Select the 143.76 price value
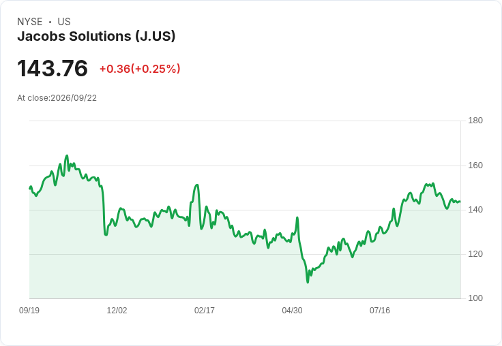The image size is (502, 346). tap(53, 68)
